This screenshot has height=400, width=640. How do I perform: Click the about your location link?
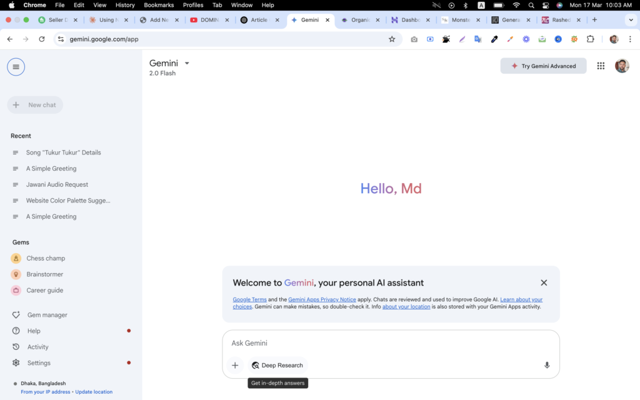pos(406,307)
